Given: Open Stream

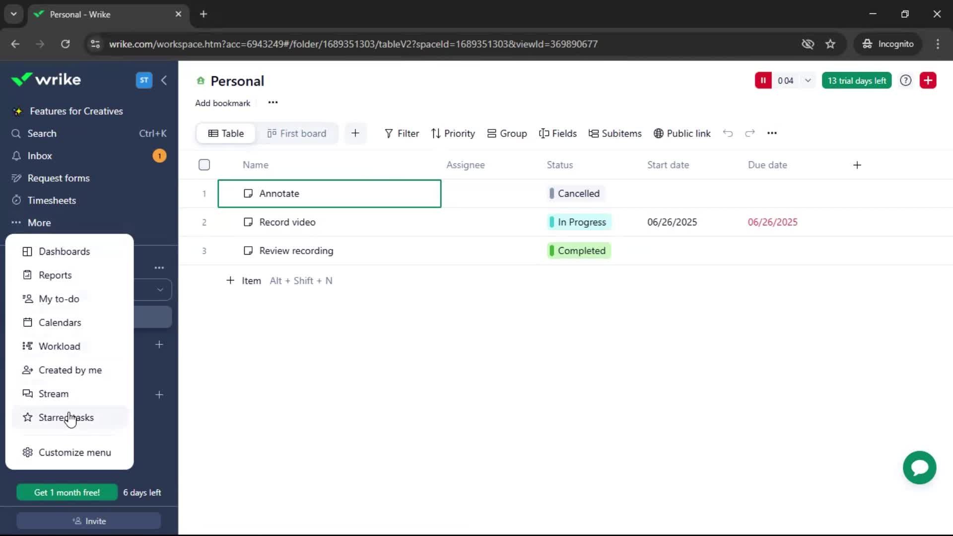Looking at the screenshot, I should 53,394.
